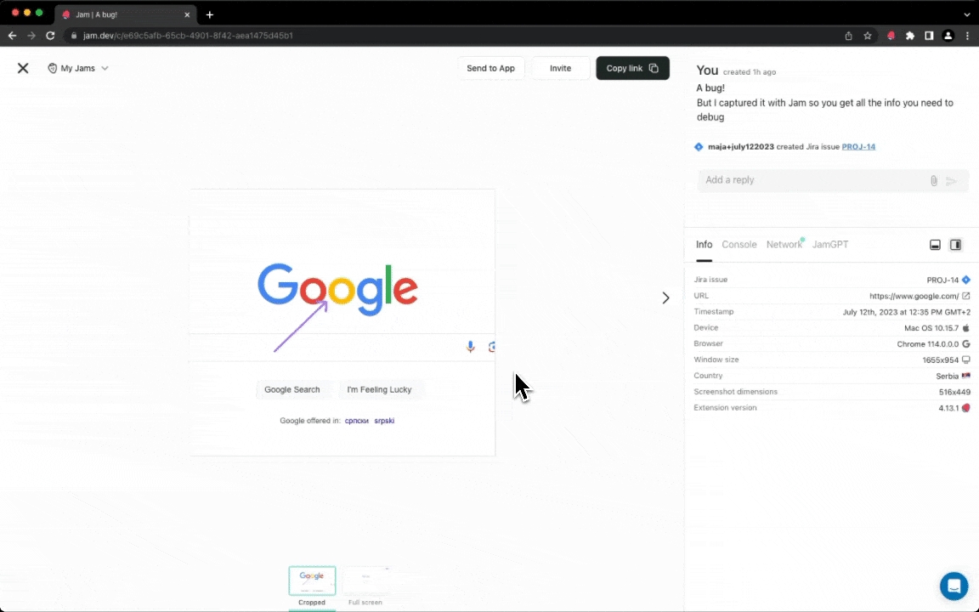Switch to the Console tab
The height and width of the screenshot is (612, 979).
click(x=738, y=245)
